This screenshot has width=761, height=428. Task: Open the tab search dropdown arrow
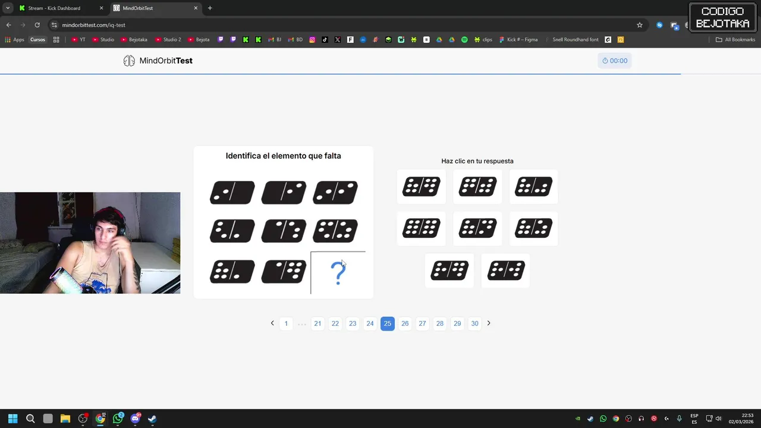click(x=7, y=8)
